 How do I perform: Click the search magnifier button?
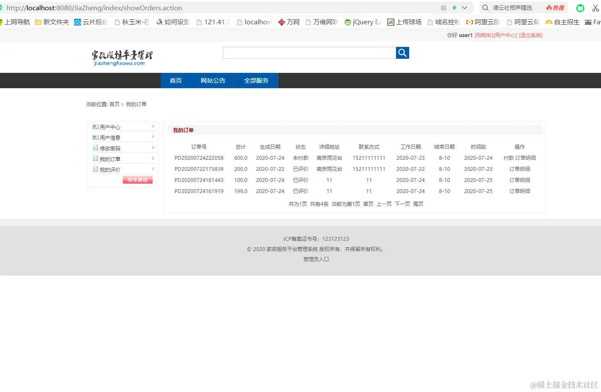click(402, 53)
